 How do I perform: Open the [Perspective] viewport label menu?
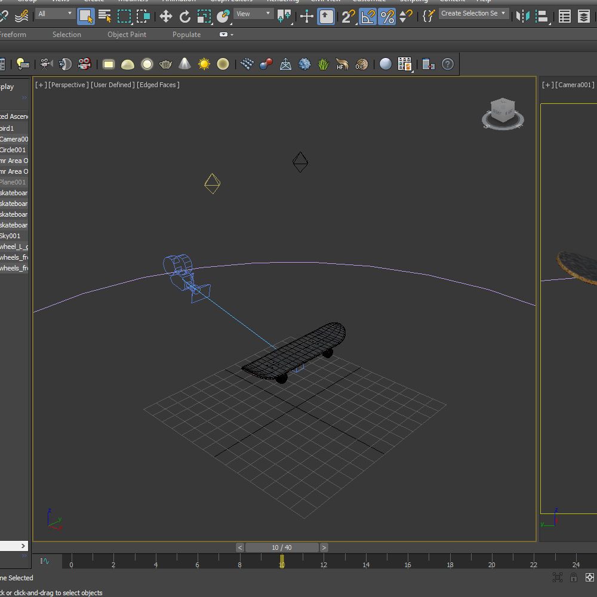pos(69,85)
